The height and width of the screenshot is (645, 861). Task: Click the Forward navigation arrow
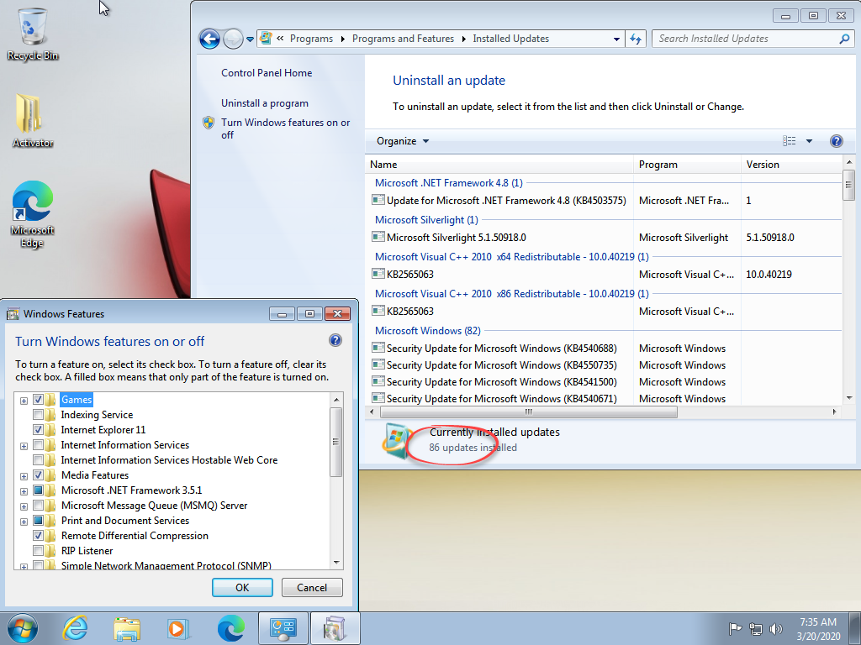point(234,39)
